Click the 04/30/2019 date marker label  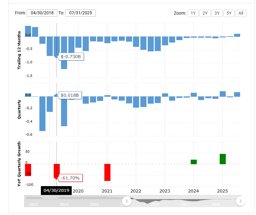click(x=56, y=190)
